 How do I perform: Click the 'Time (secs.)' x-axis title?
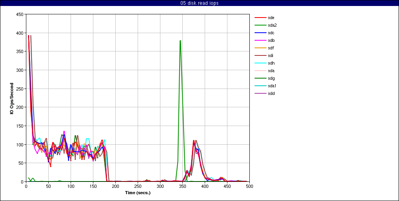[x=138, y=192]
